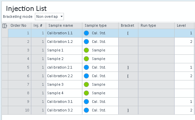
Task: Click the green Sample icon for Sample 1
Action: [x=86, y=50]
